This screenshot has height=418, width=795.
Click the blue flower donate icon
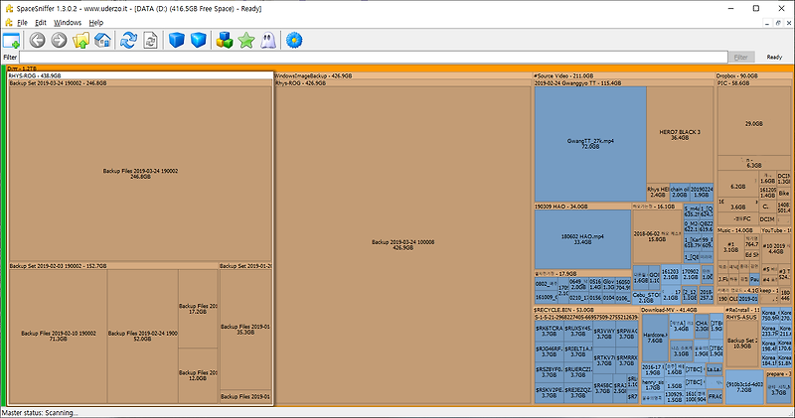[294, 40]
